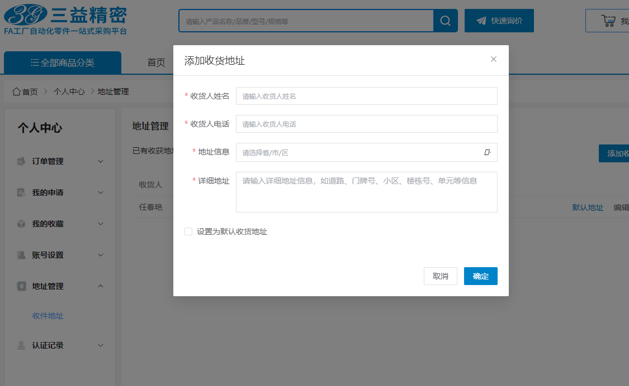The height and width of the screenshot is (386, 629).
Task: Click the 我的申请 sidebar icon
Action: click(21, 192)
